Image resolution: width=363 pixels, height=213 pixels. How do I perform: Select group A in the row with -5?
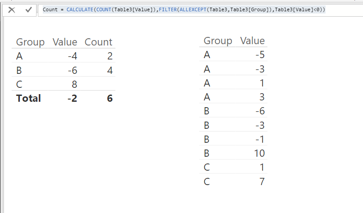[207, 55]
